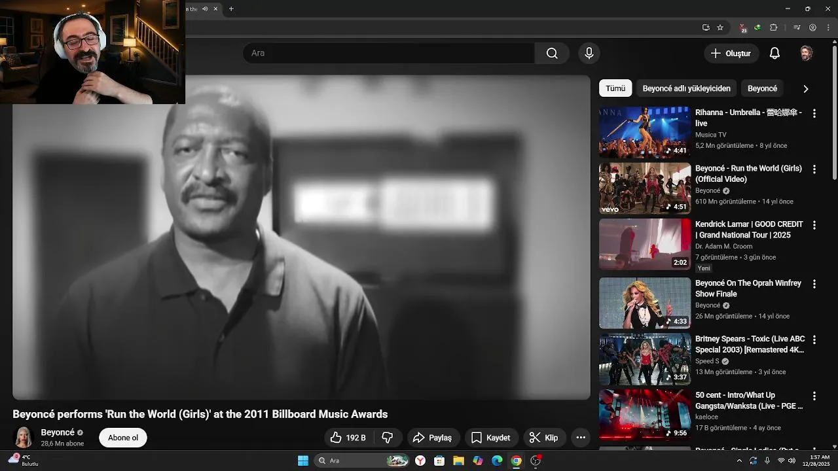Open the Beyoncé channel avatar
Viewport: 838px width, 471px height.
pyautogui.click(x=24, y=438)
